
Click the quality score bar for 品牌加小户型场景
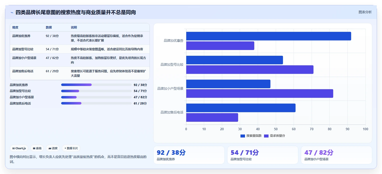pos(260,93)
